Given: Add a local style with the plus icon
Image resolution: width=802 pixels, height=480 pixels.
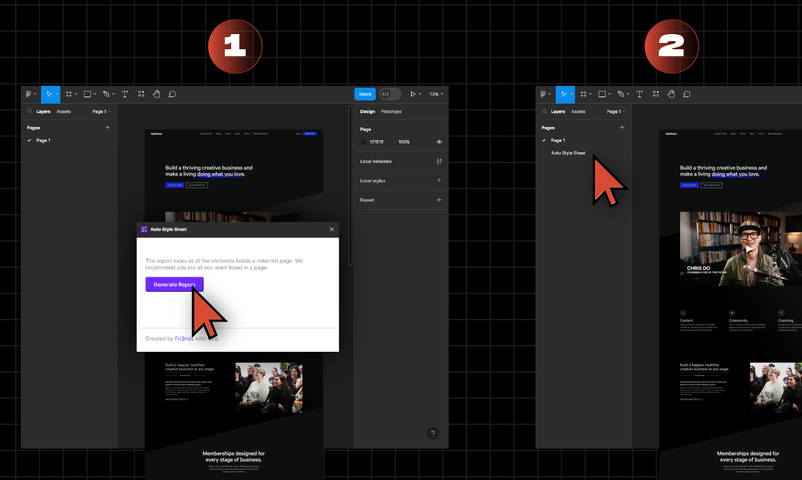Looking at the screenshot, I should point(440,181).
